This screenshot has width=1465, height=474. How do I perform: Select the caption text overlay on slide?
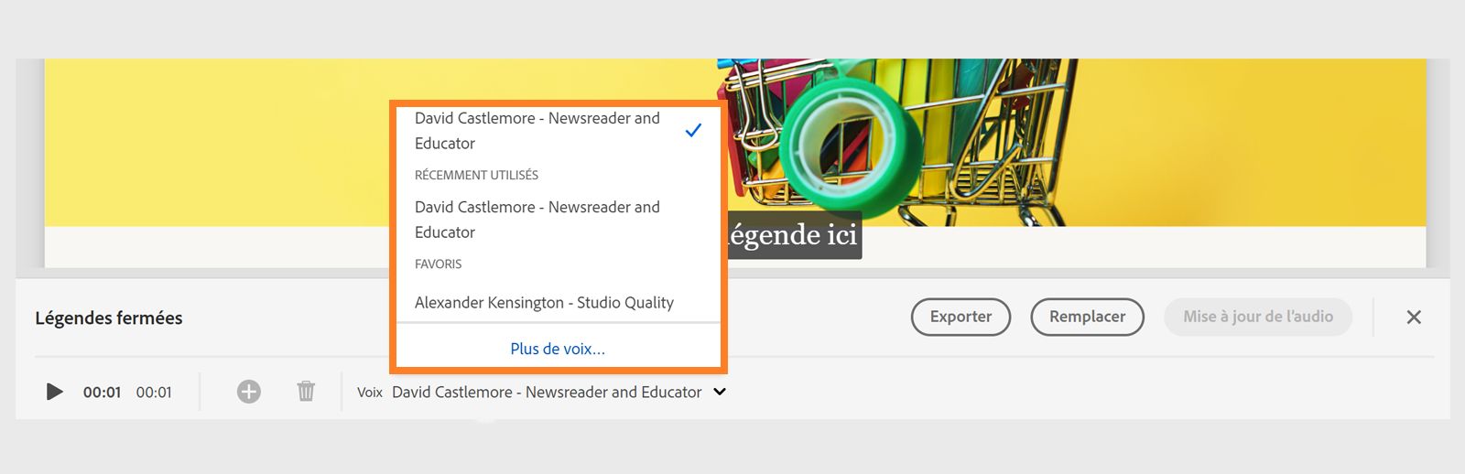coord(794,236)
